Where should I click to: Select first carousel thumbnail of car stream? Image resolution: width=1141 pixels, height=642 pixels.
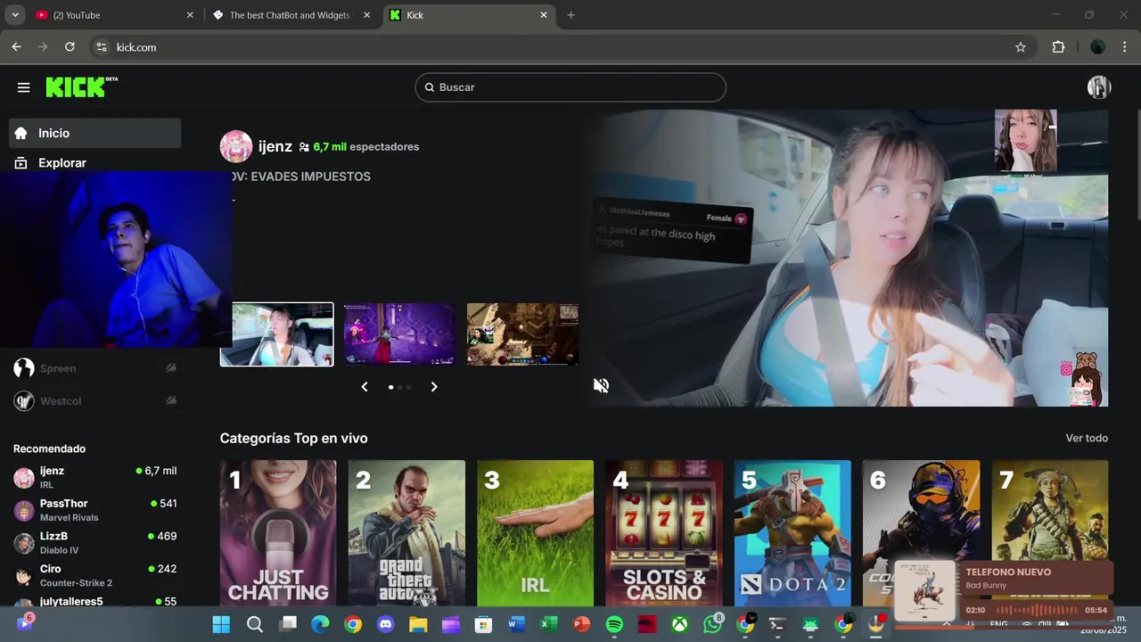(277, 334)
